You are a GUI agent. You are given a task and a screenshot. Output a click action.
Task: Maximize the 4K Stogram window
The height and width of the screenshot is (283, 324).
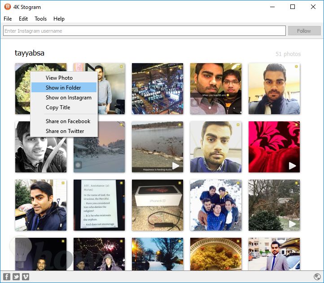[x=293, y=7]
